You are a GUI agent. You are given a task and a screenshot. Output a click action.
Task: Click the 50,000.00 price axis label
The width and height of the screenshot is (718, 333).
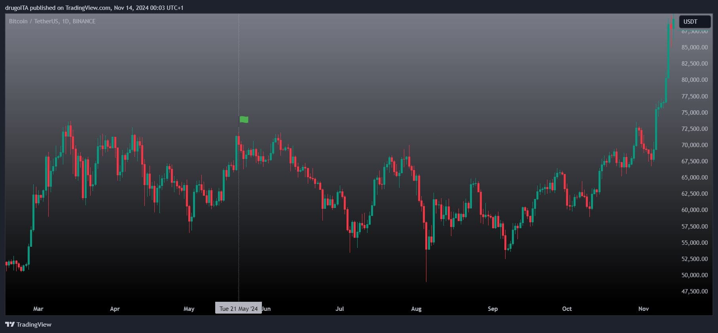tap(694, 275)
